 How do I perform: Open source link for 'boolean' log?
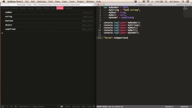(x=88, y=21)
